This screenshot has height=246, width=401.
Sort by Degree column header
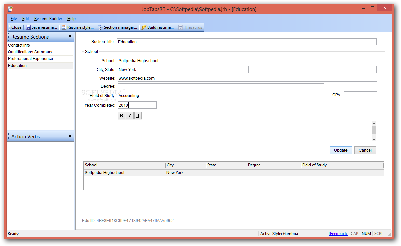coord(274,165)
